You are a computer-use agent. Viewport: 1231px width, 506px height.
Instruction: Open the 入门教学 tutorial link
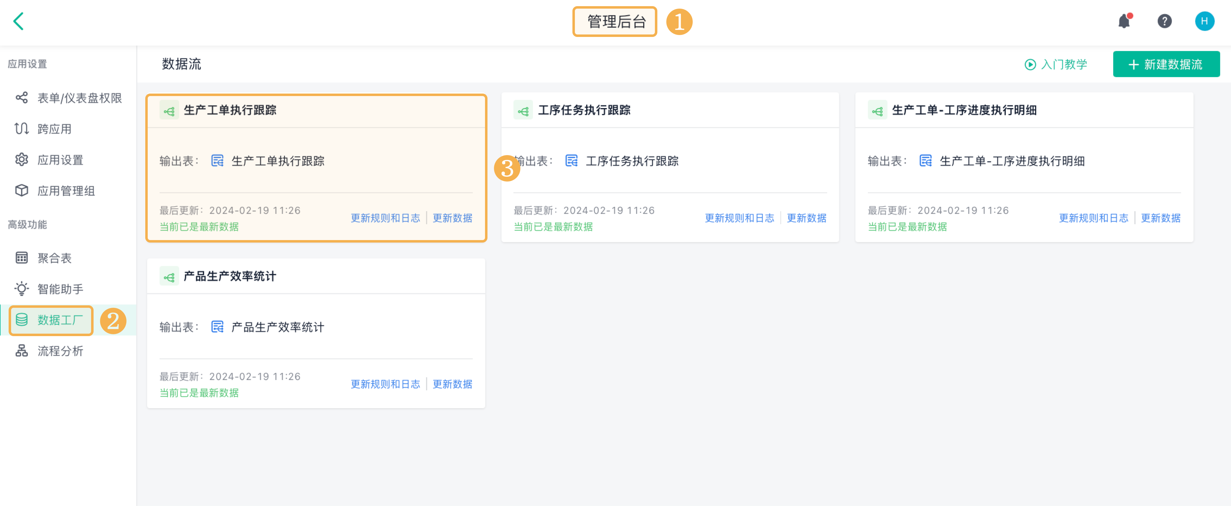click(1056, 65)
